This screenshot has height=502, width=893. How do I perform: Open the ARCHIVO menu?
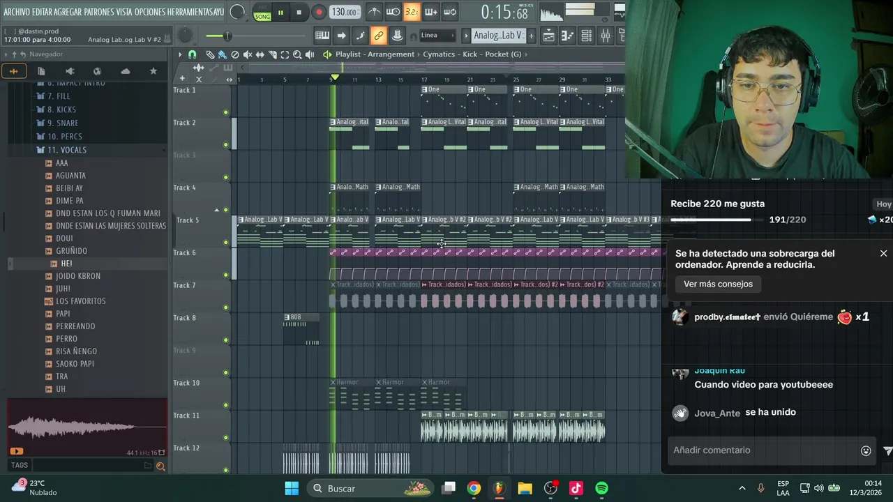[17, 12]
